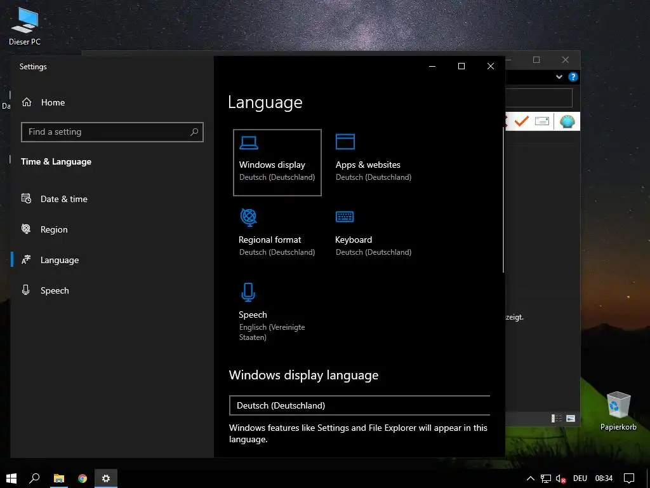Click the Region globe icon in sidebar
The height and width of the screenshot is (488, 650).
click(x=26, y=229)
